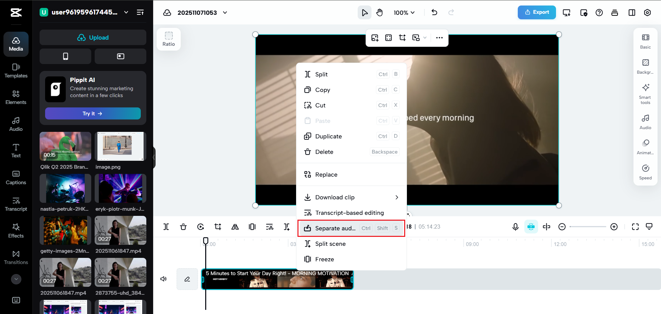This screenshot has height=314, width=661.
Task: Delete clip using timeline trash icon
Action: pos(183,227)
